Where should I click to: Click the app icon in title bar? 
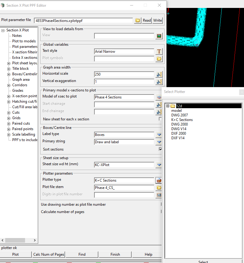pos(2,5)
